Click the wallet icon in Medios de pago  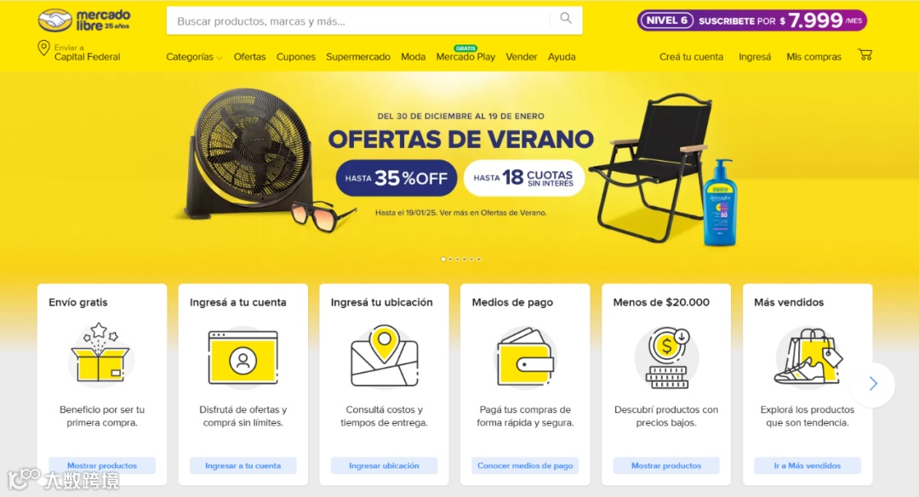pos(525,357)
